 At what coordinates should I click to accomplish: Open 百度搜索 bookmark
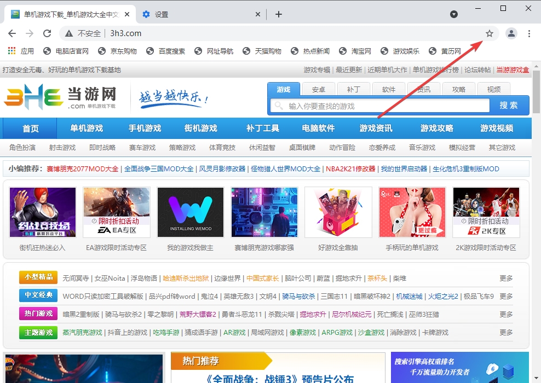(165, 51)
